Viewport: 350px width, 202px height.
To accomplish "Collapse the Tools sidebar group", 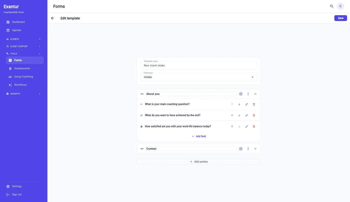I will click(23, 54).
